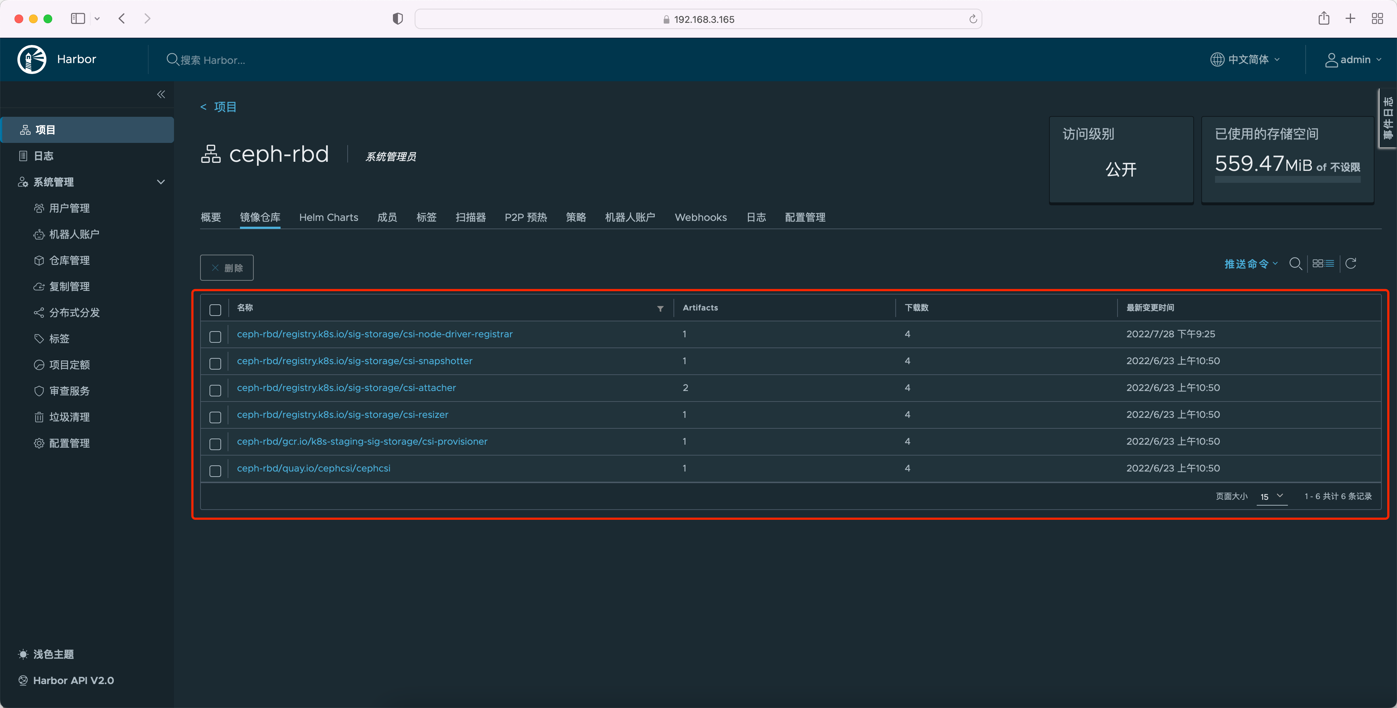Open csi-snapshotter repository link
The image size is (1397, 708).
click(355, 361)
